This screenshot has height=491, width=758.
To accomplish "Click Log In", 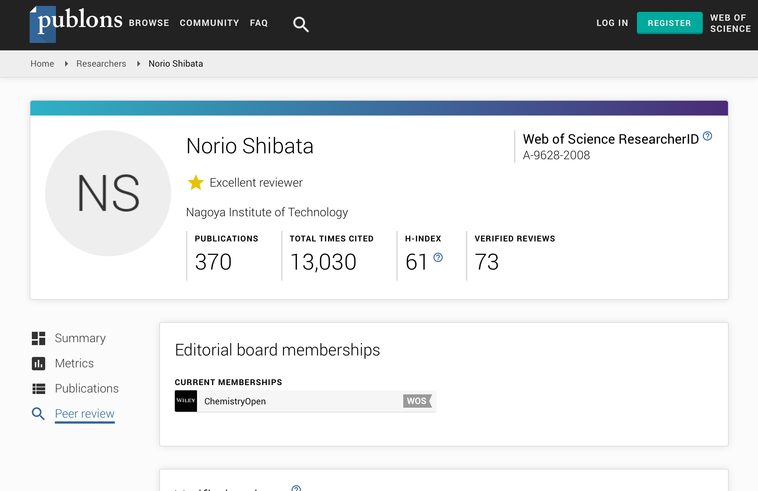I will 612,23.
